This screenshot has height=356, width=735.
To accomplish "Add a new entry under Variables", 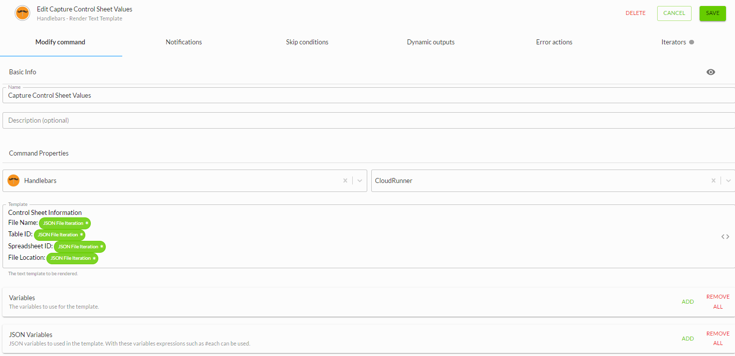I will [688, 302].
